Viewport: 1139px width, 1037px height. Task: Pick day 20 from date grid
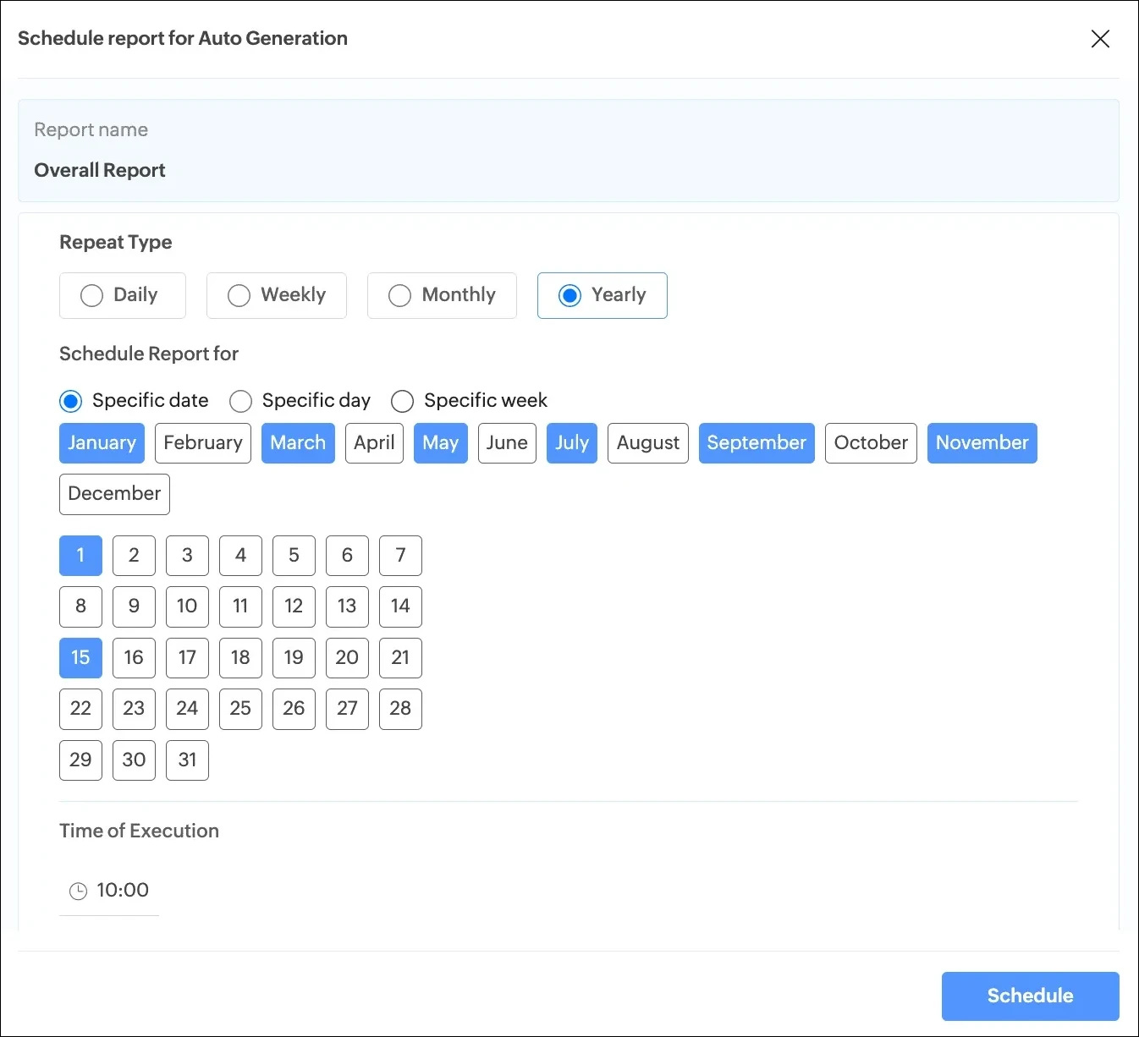pyautogui.click(x=347, y=658)
